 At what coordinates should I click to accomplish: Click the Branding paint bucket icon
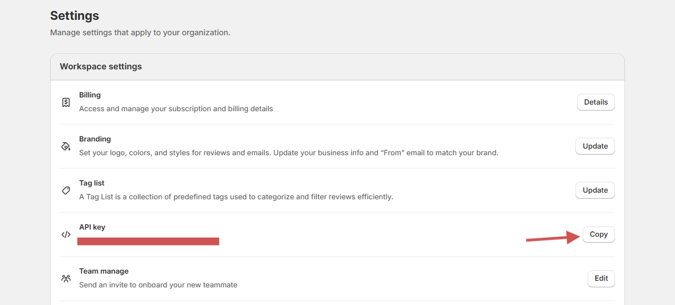(66, 146)
